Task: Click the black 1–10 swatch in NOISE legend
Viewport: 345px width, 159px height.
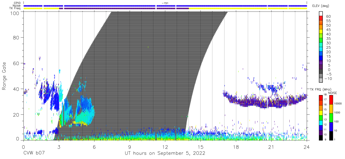Action: coord(331,135)
